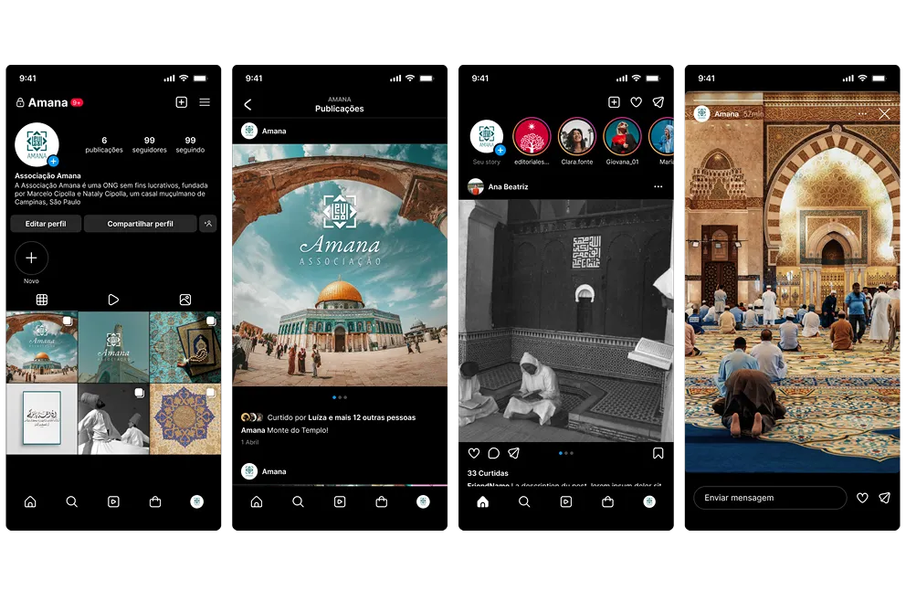Open Seu story avatar on feed
This screenshot has height=590, width=906.
pos(487,138)
